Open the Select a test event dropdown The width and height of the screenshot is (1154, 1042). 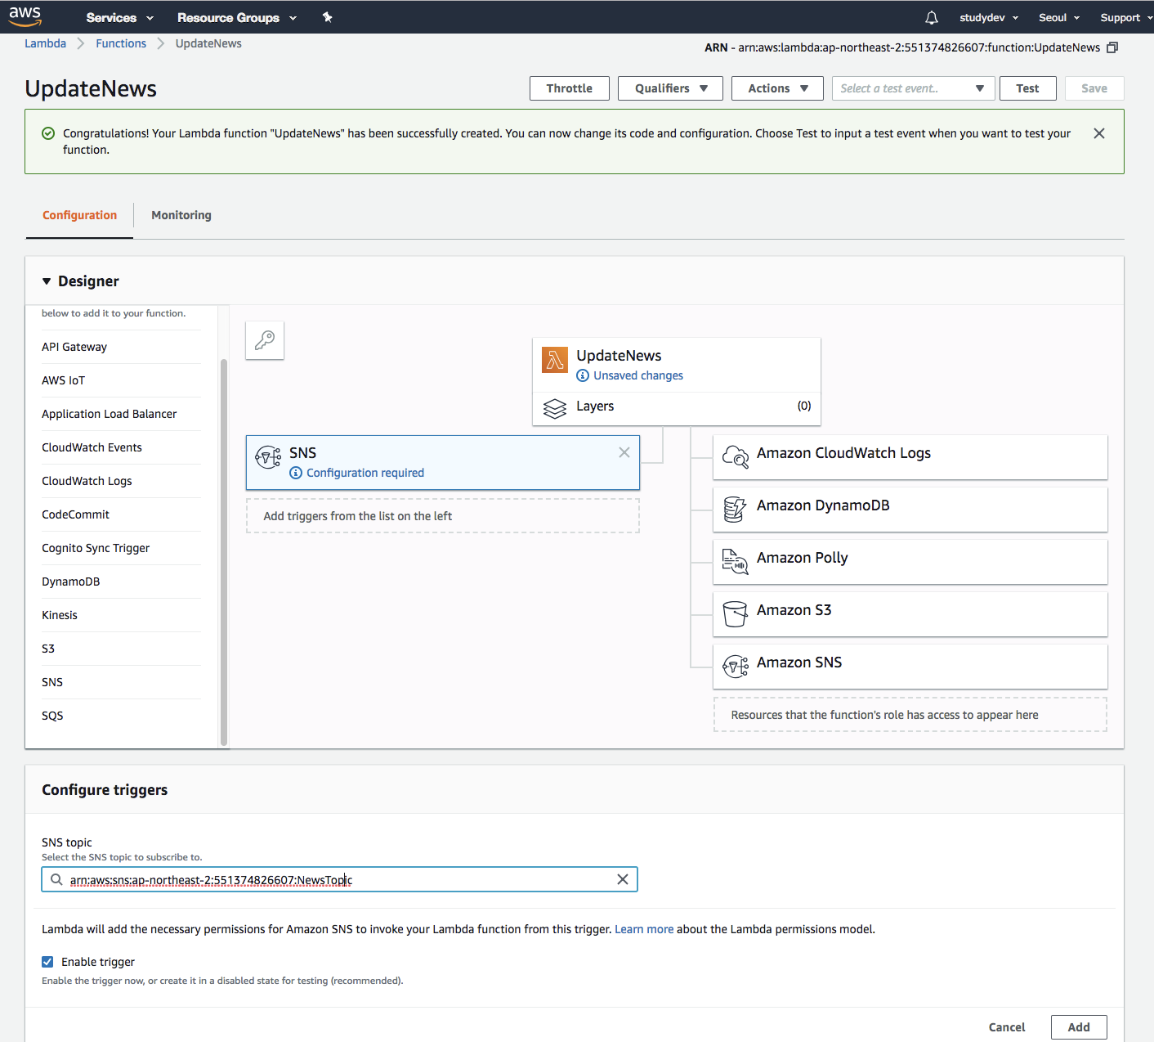913,88
